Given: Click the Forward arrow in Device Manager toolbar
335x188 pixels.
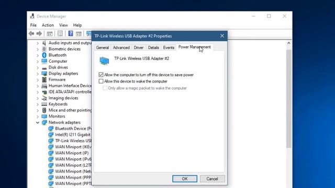Looking at the screenshot, I should click(39, 33).
